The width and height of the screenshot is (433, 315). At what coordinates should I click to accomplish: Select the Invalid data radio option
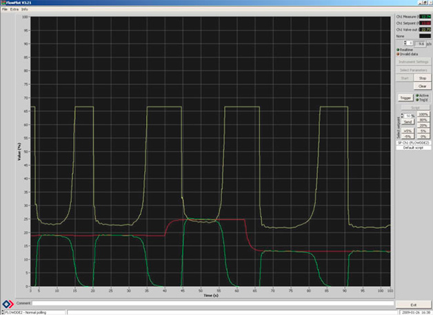[399, 54]
